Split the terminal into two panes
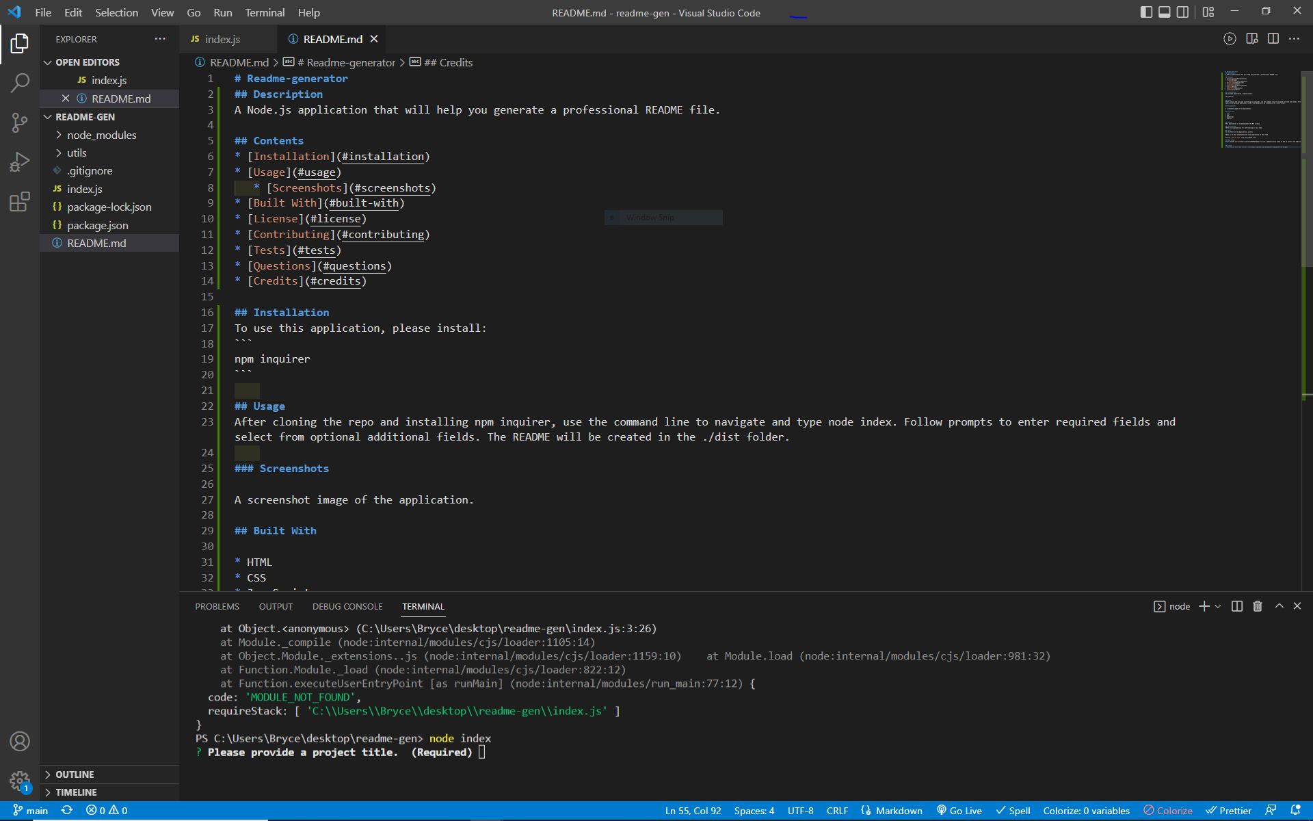 pyautogui.click(x=1236, y=606)
